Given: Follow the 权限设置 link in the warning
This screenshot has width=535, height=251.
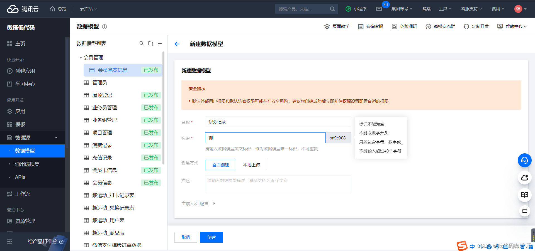Looking at the screenshot, I should tap(351, 101).
